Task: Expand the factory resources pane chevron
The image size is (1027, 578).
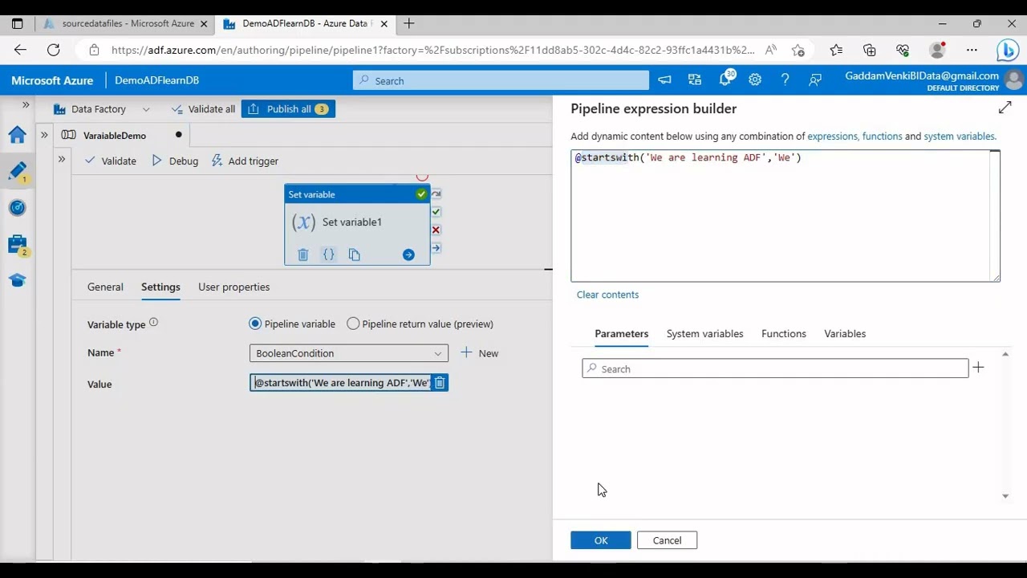Action: [44, 135]
